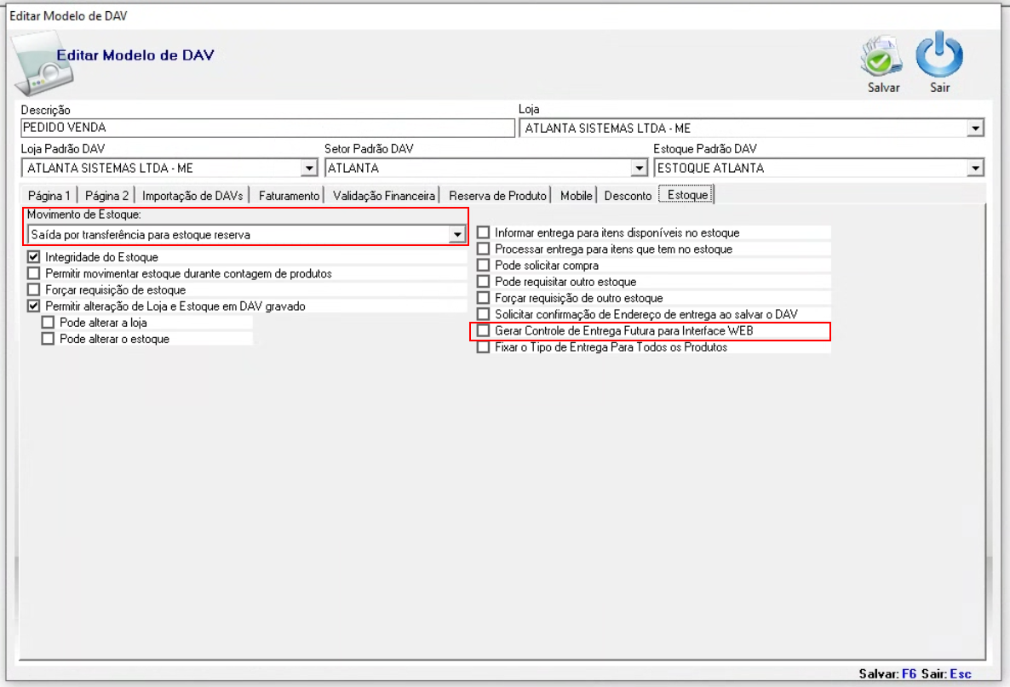This screenshot has width=1010, height=687.
Task: Expand the Estoque Padrão DAV dropdown
Action: coord(975,169)
